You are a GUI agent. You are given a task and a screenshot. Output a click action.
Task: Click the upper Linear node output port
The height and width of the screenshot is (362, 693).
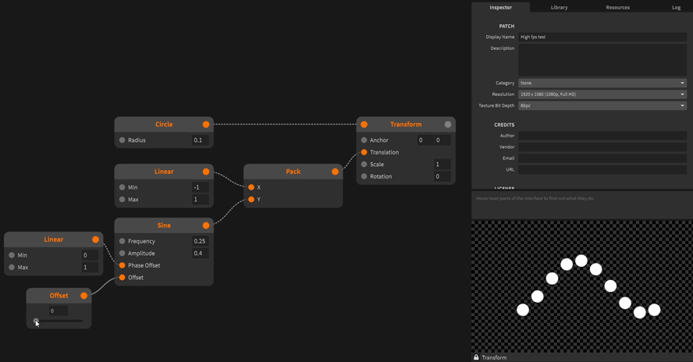tap(206, 172)
